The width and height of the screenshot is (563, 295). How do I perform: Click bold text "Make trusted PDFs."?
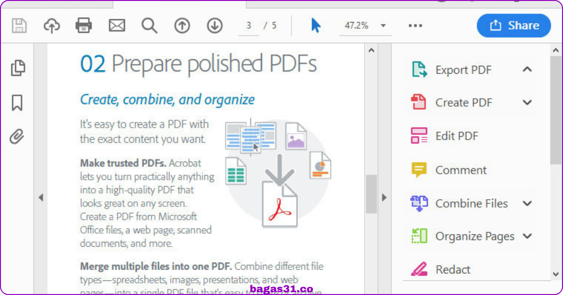(123, 163)
